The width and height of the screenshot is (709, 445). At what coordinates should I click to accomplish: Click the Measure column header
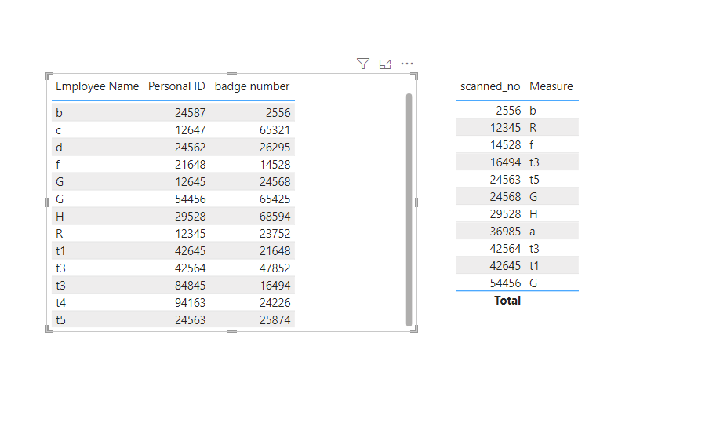tap(551, 86)
